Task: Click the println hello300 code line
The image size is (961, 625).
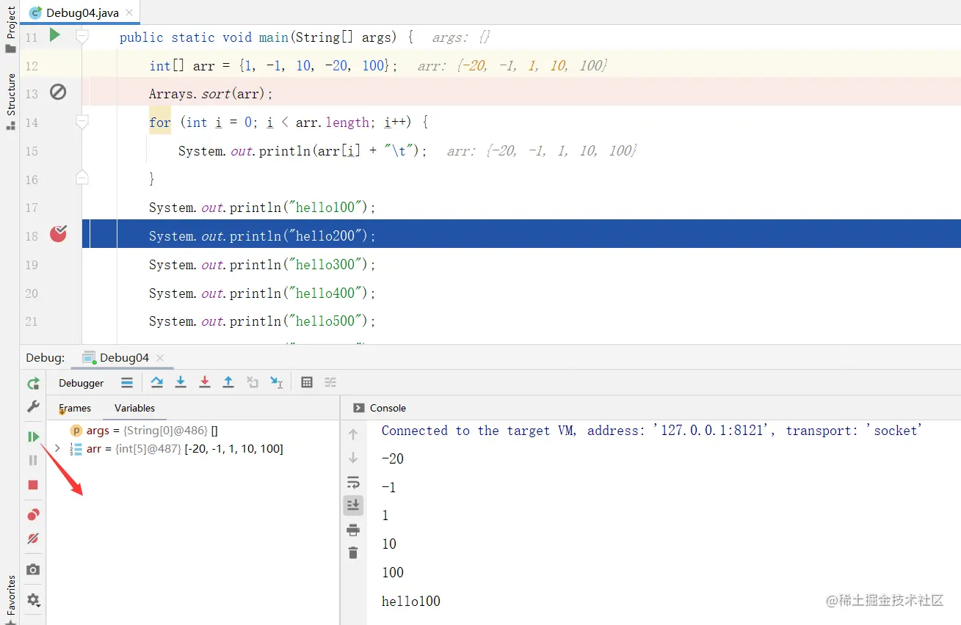Action: coord(262,264)
